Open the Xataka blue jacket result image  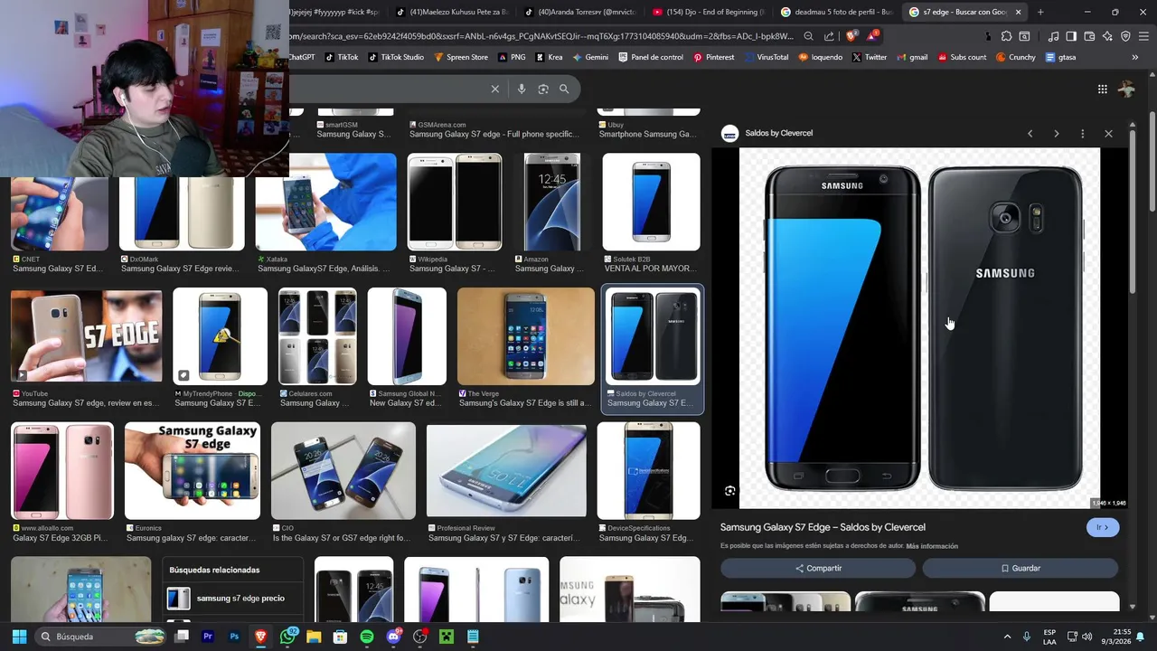[326, 202]
